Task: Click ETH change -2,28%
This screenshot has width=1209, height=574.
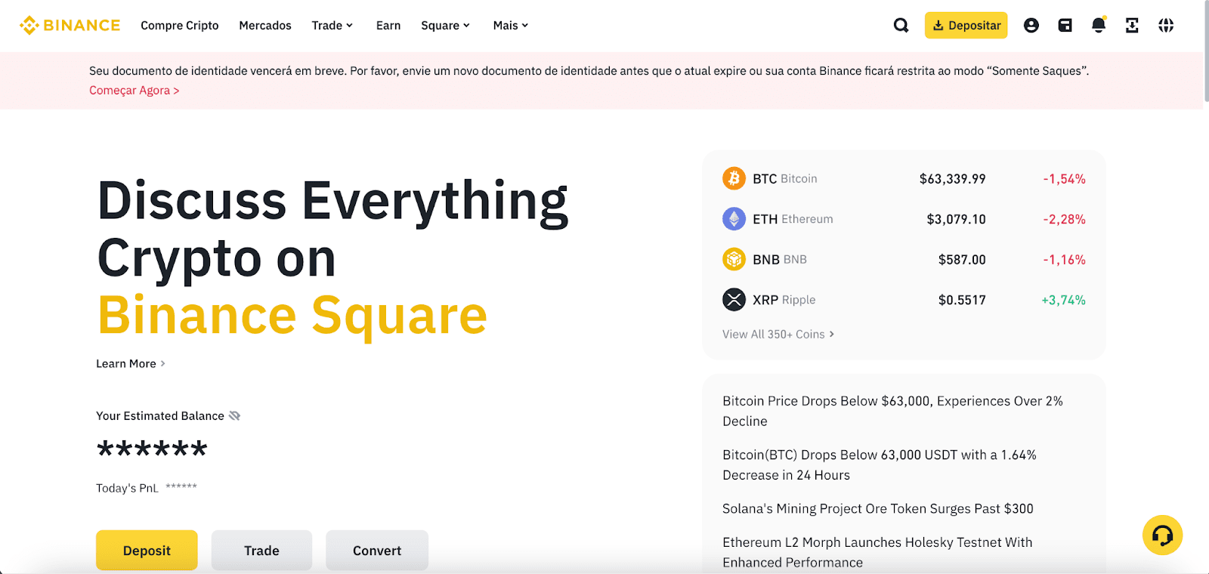Action: point(1064,219)
